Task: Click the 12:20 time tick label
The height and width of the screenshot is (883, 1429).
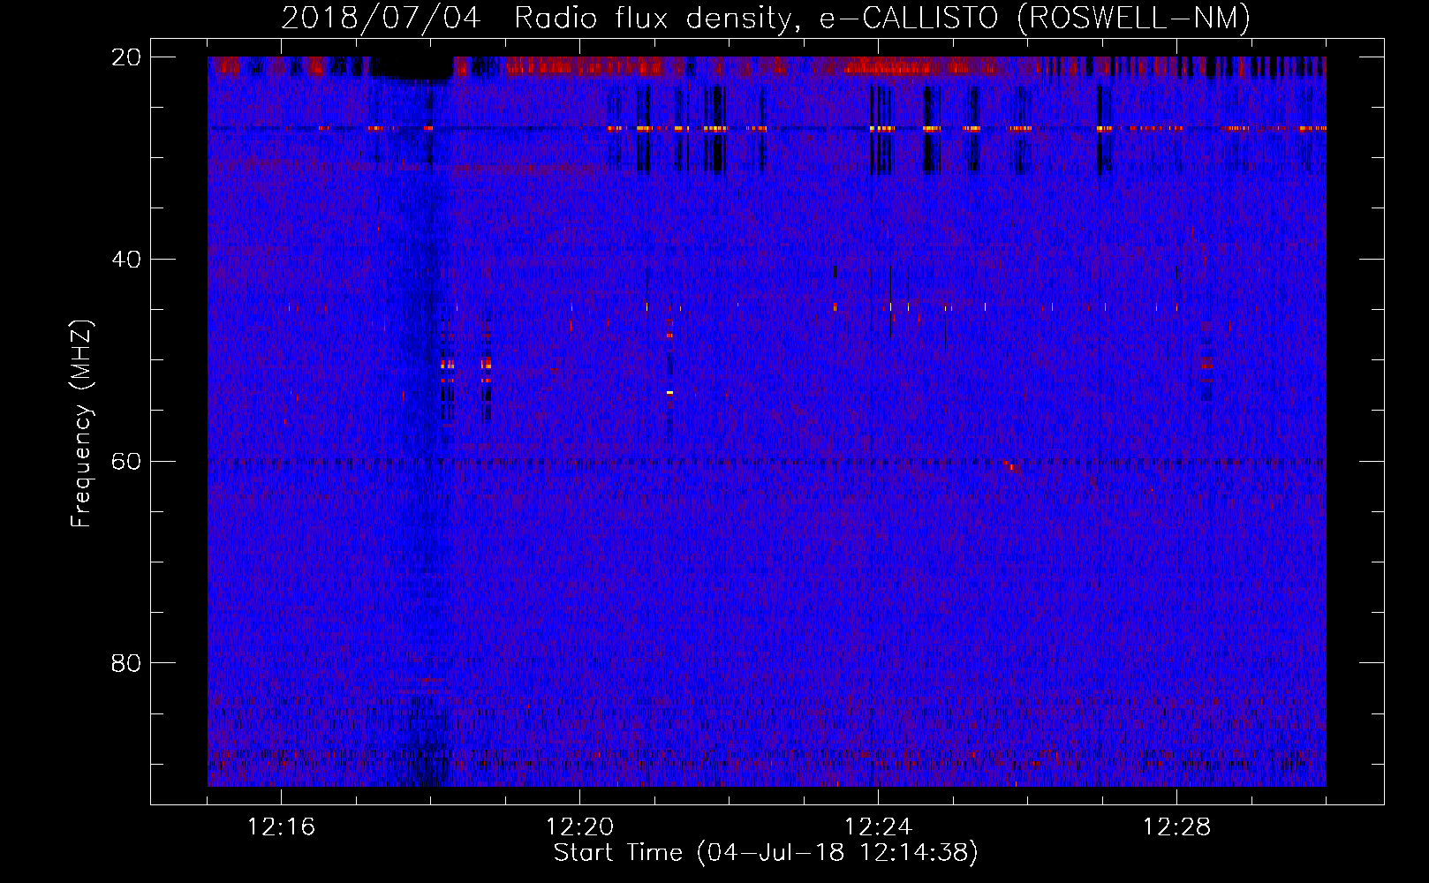Action: pos(579,827)
